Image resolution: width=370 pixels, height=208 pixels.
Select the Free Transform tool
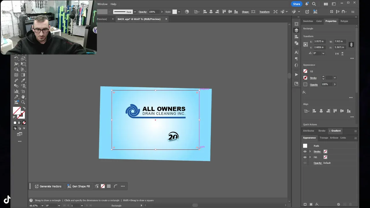click(23, 64)
